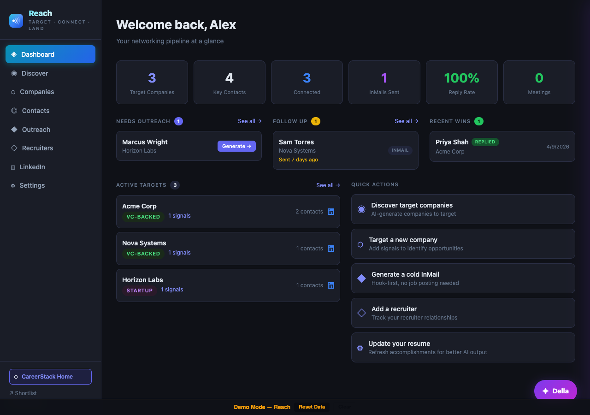Go to CareerStack Home

tap(50, 377)
